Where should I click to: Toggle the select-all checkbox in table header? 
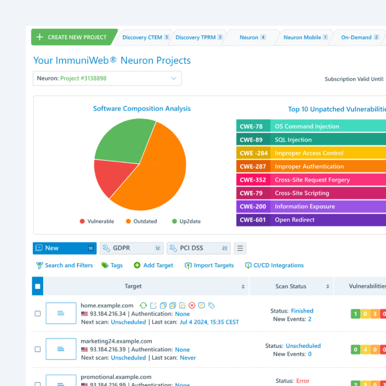[37, 286]
